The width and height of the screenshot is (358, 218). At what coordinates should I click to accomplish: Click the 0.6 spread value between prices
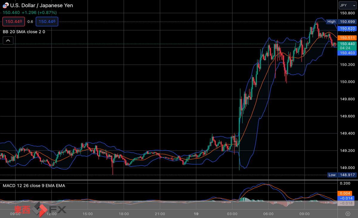[x=30, y=22]
